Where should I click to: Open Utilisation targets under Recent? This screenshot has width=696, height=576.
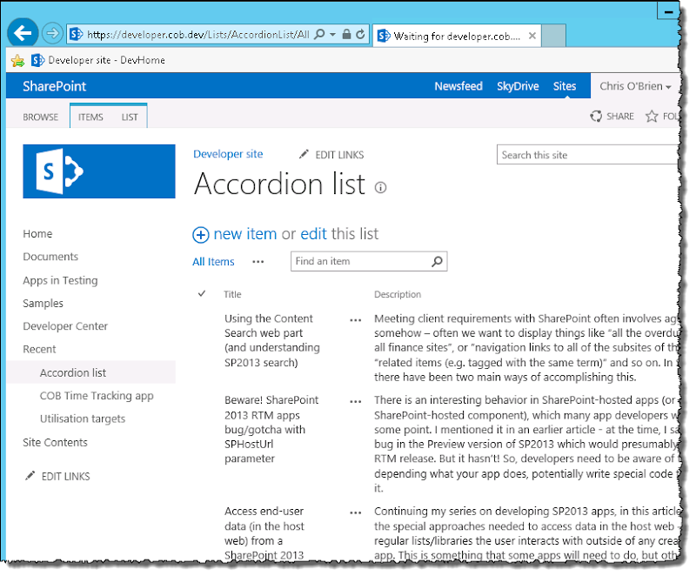pos(83,419)
